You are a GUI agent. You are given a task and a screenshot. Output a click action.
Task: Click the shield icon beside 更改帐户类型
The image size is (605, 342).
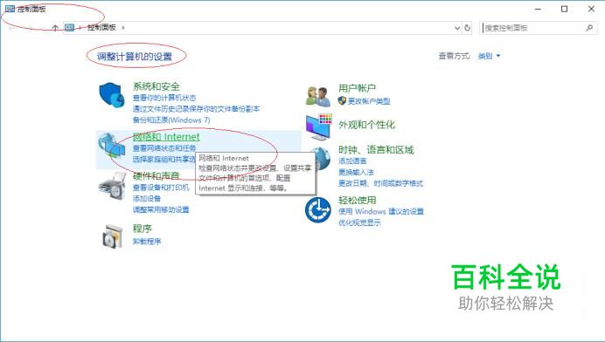pyautogui.click(x=342, y=101)
